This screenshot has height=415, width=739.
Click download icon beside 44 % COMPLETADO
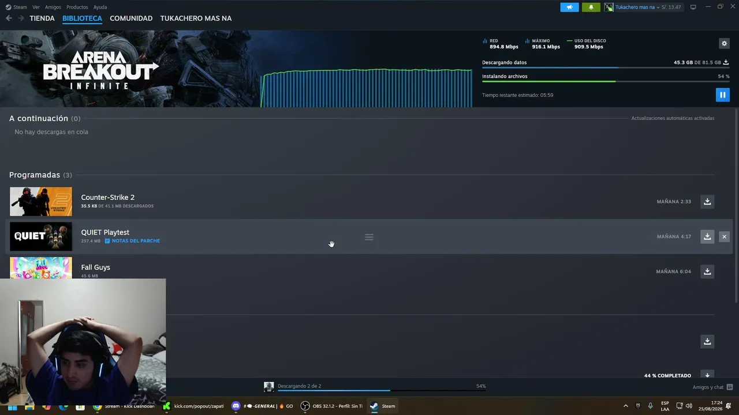[707, 375]
